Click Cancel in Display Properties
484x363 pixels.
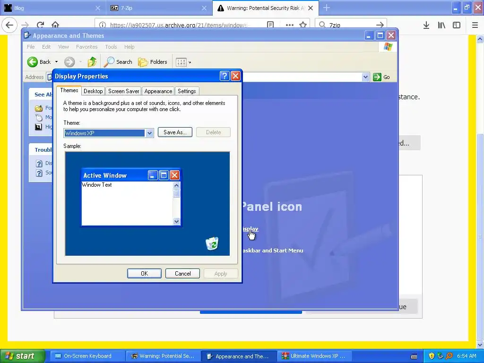coord(182,274)
